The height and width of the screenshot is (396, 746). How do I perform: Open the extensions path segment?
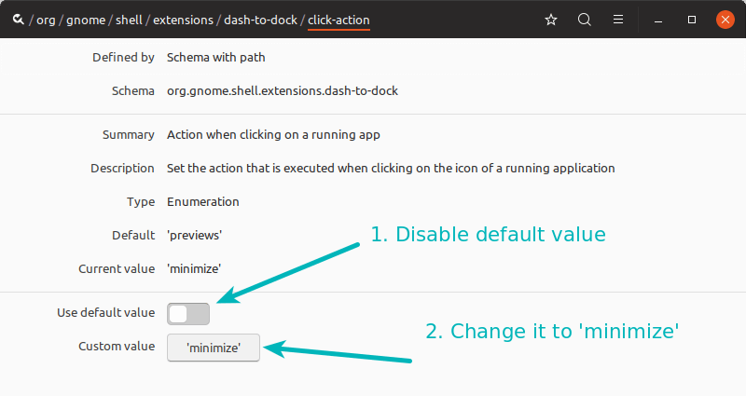coord(181,20)
